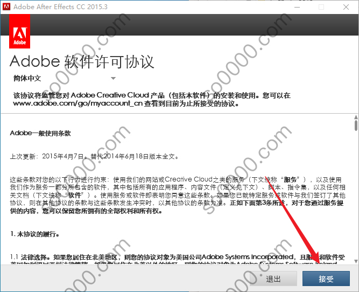This screenshot has height=292, width=359.
Task: Click the 上次更新 date line
Action: pos(94,157)
